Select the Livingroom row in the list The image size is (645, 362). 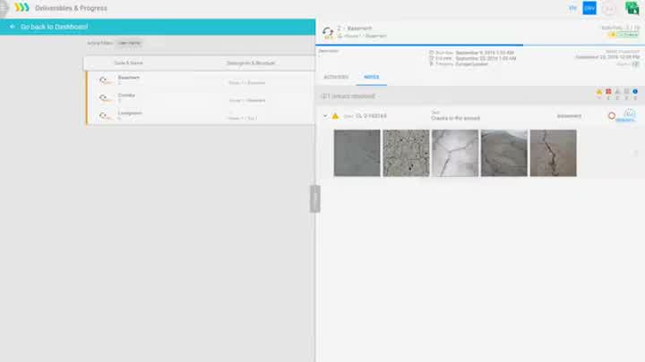tap(201, 115)
